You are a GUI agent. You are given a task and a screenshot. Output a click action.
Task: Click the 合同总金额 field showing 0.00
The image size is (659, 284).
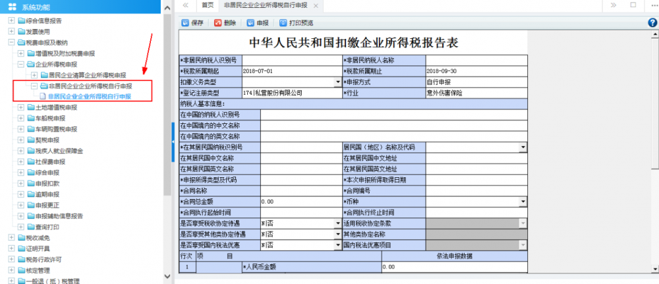(301, 202)
